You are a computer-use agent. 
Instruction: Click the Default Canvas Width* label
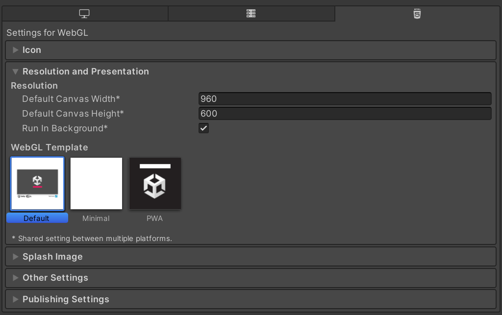(x=71, y=99)
